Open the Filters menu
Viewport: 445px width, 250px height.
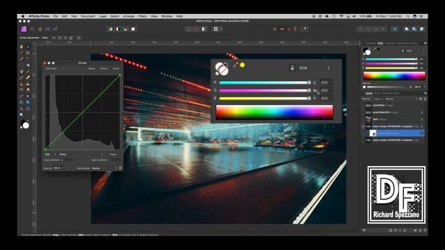click(143, 17)
